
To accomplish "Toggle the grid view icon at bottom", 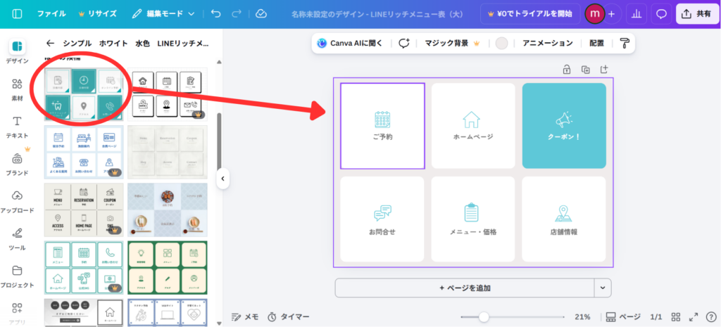I will (676, 316).
